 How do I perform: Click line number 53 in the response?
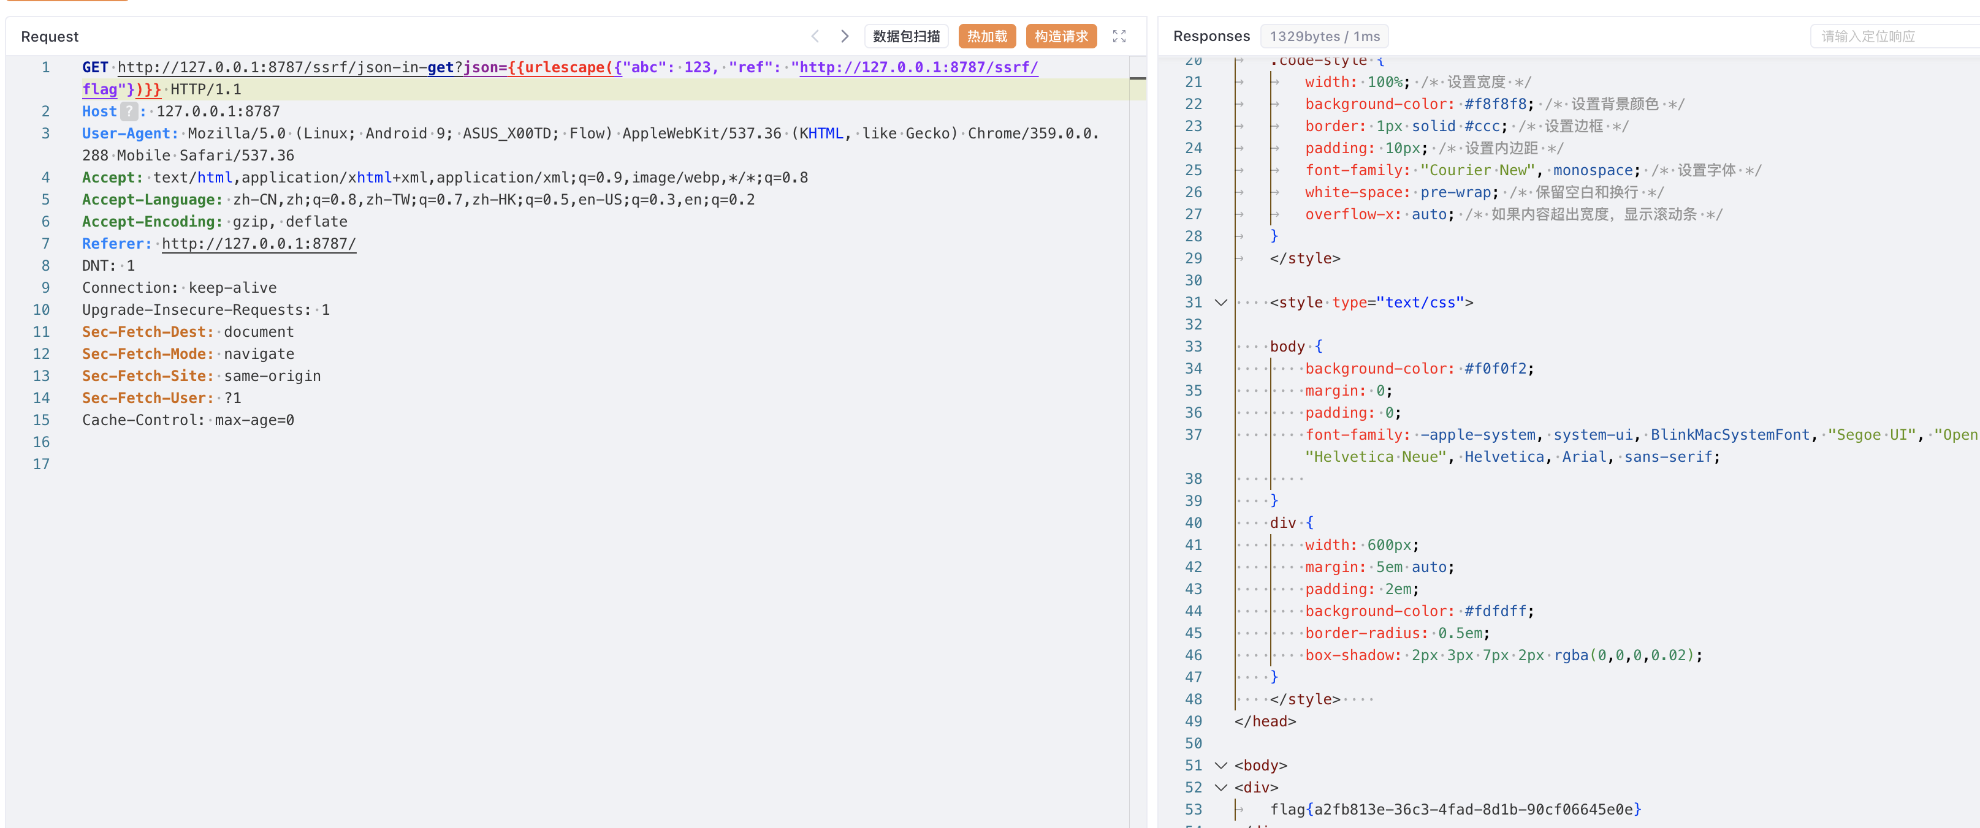tap(1193, 810)
